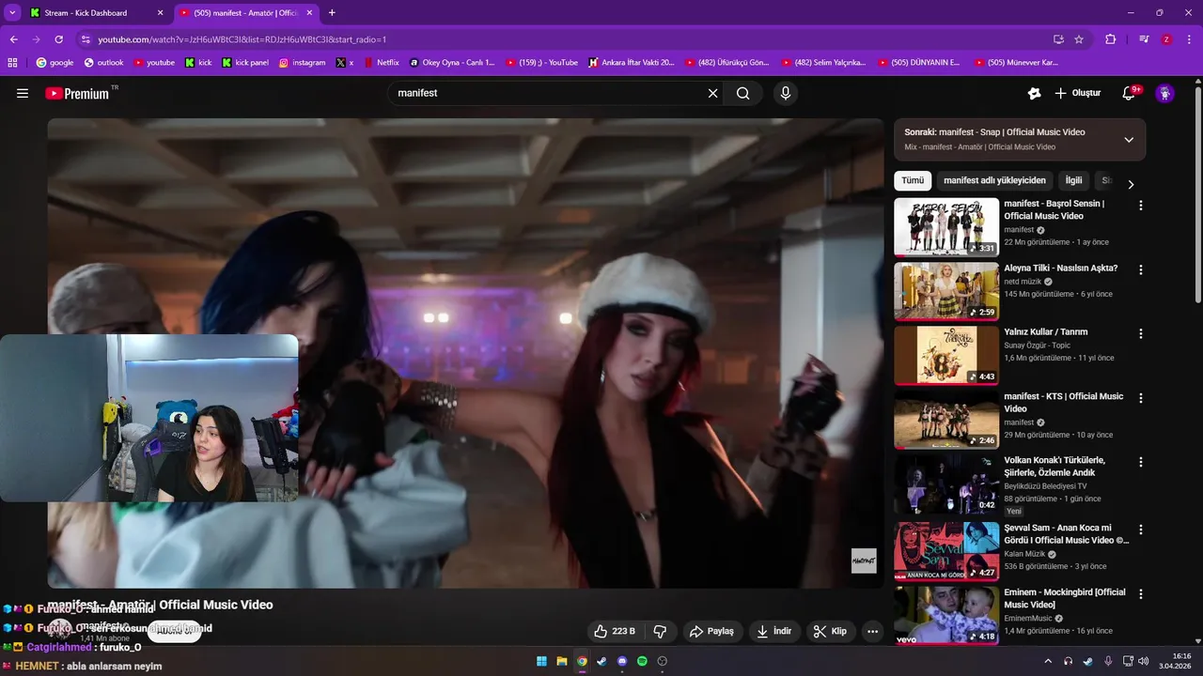Open the Okey Oyna bookmark
The width and height of the screenshot is (1203, 676).
tap(451, 63)
